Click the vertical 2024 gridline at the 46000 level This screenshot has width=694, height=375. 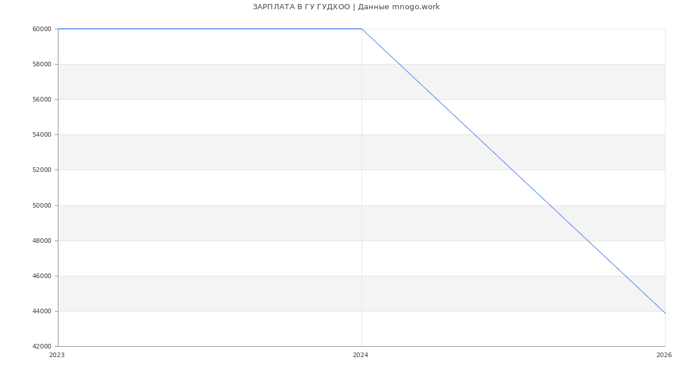point(361,276)
